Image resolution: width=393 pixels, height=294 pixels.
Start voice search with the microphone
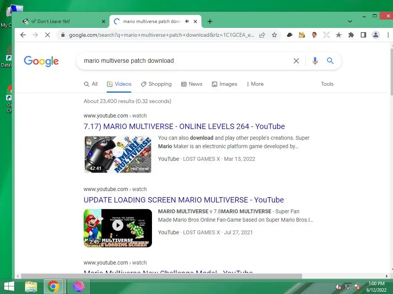315,61
